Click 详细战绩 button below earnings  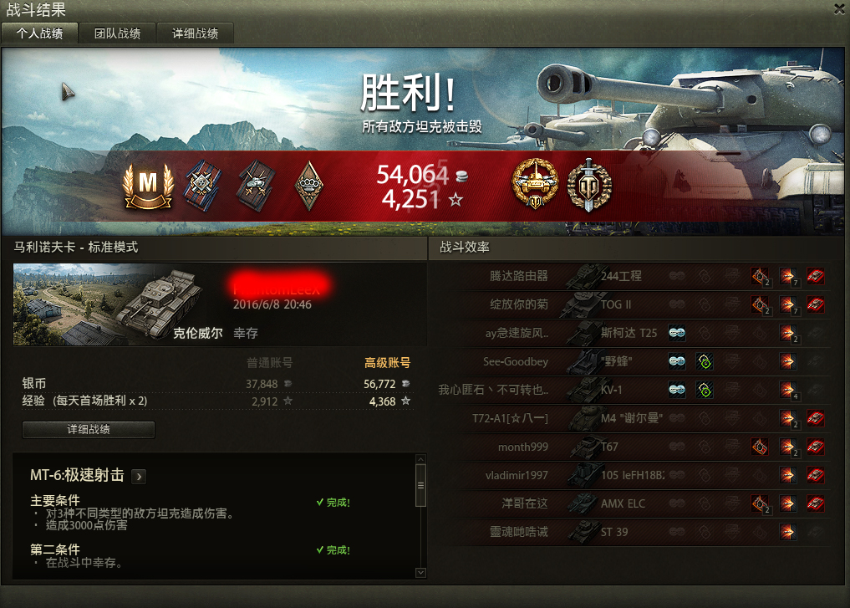(x=89, y=430)
